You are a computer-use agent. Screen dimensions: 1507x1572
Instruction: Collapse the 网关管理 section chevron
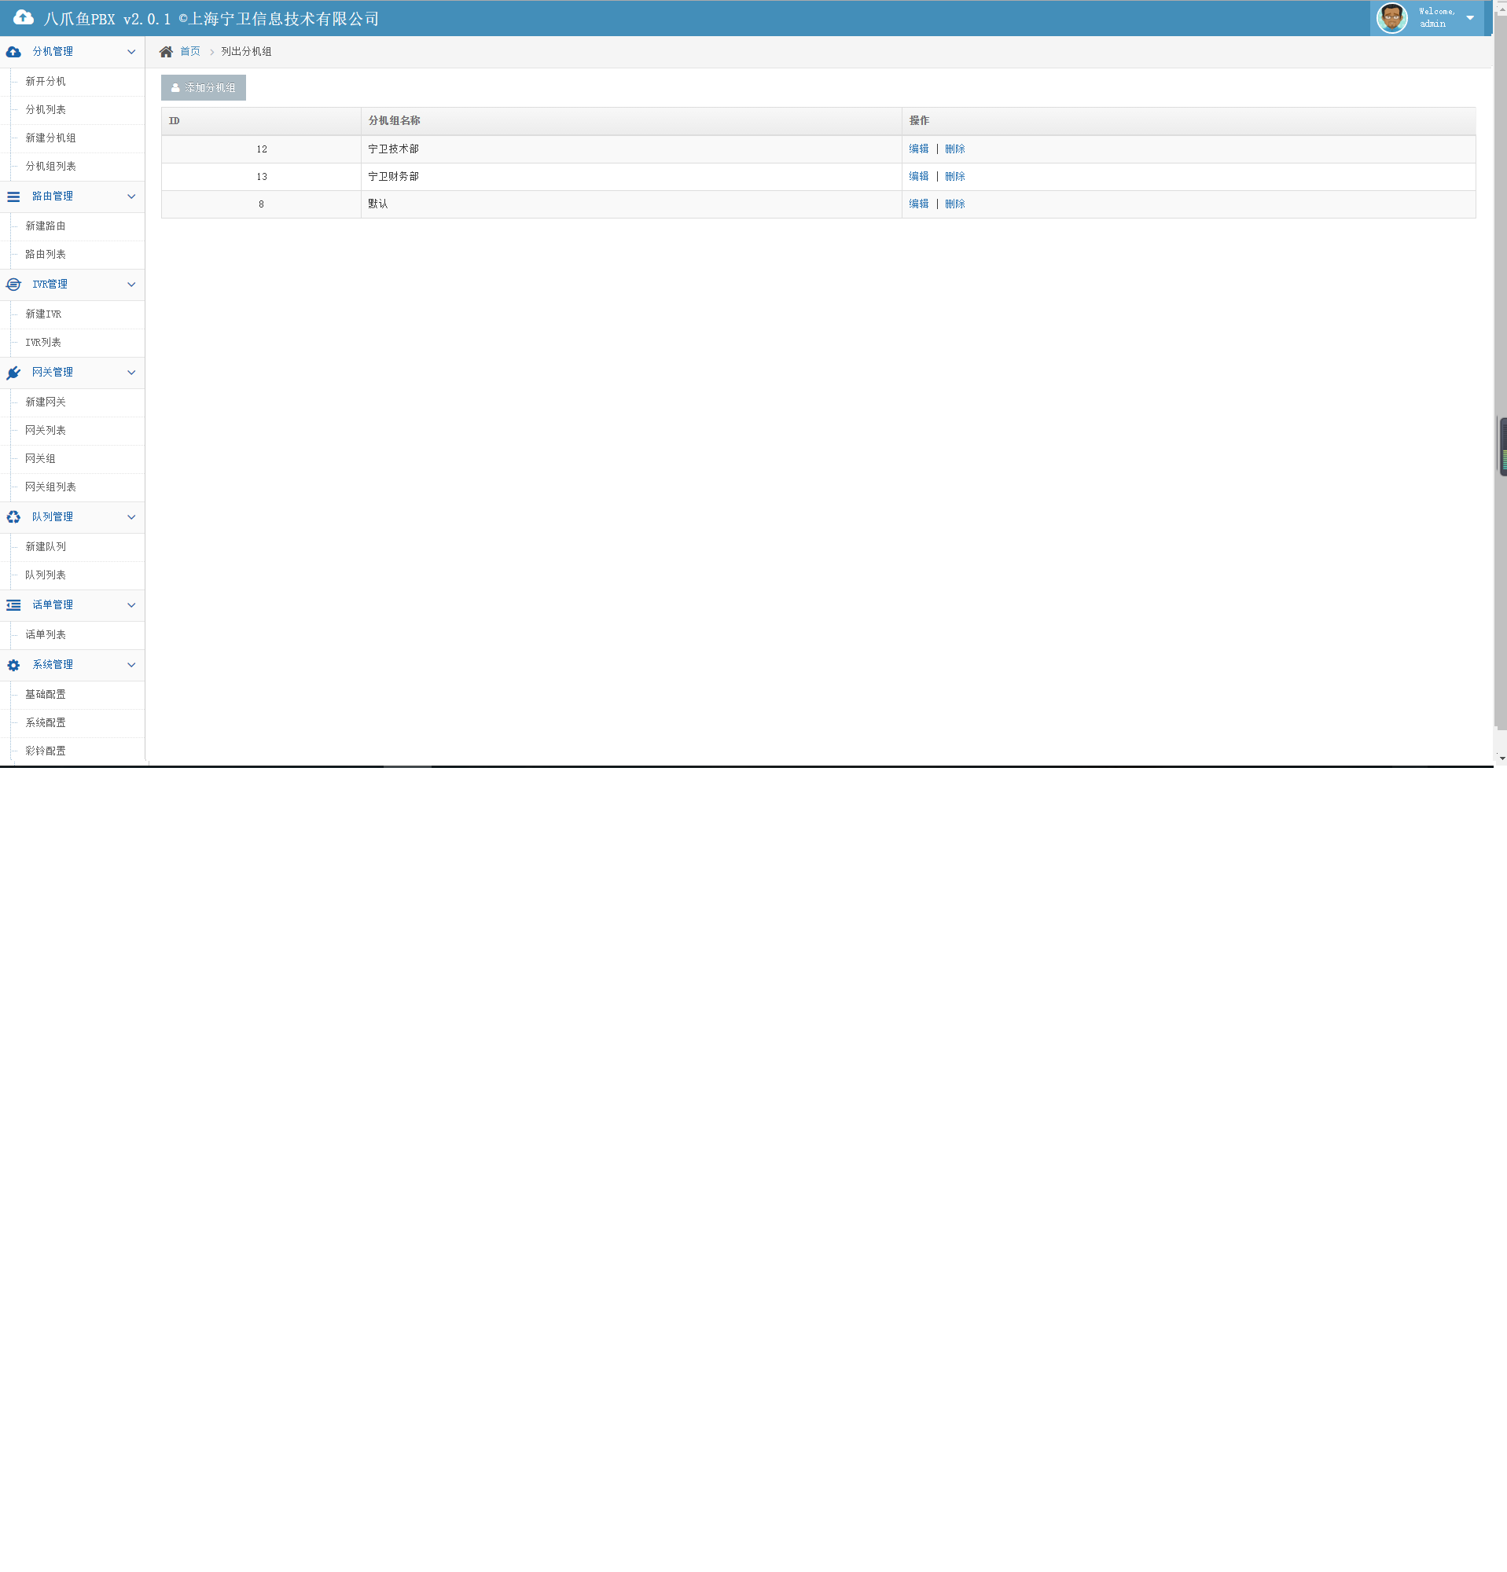(x=131, y=373)
